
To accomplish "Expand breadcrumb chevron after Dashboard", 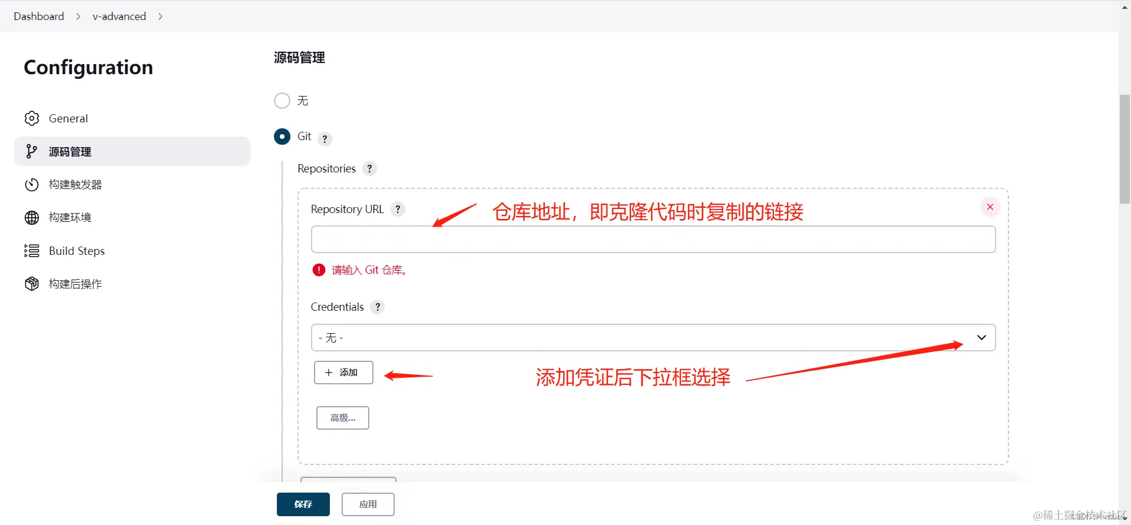I will [x=78, y=16].
